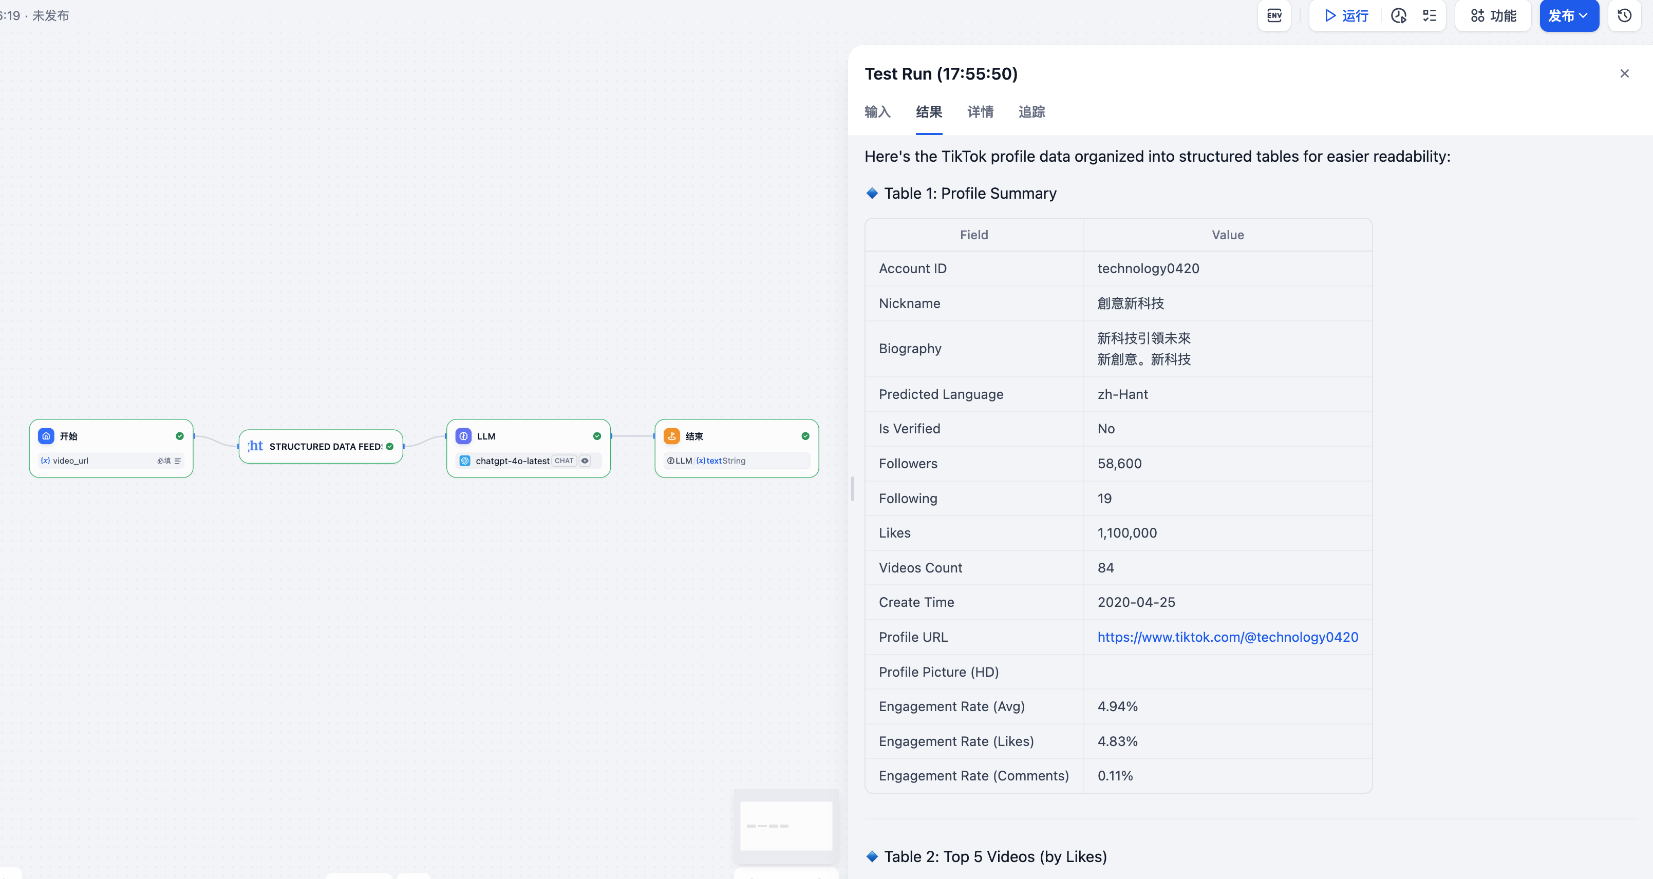Open version history icon at top right
Screen dimensions: 1653x879
(1624, 15)
